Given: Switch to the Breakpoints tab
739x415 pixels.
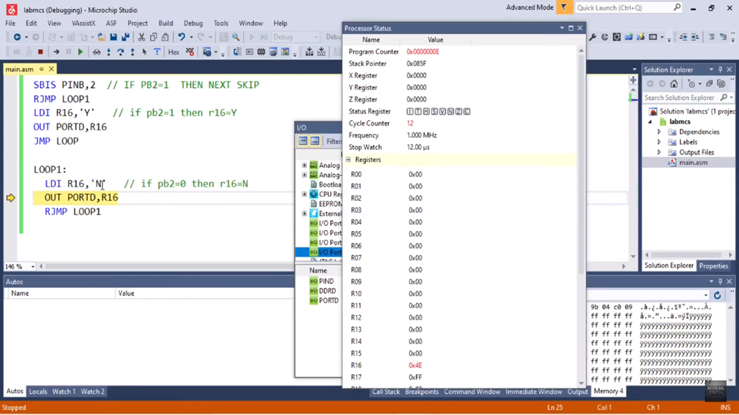Looking at the screenshot, I should pyautogui.click(x=421, y=392).
